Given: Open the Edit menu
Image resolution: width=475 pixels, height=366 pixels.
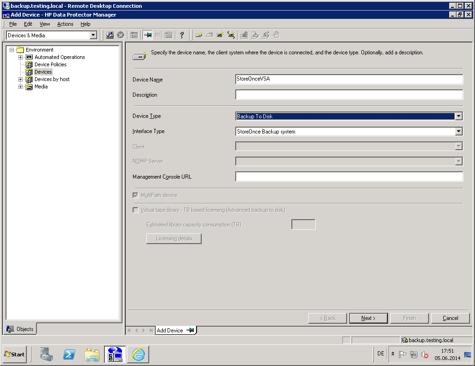Looking at the screenshot, I should tap(28, 24).
